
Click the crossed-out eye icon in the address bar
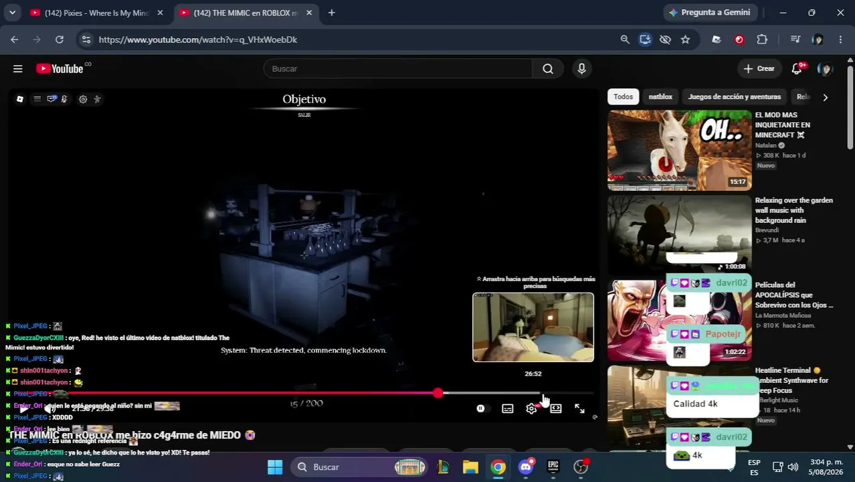tap(665, 39)
